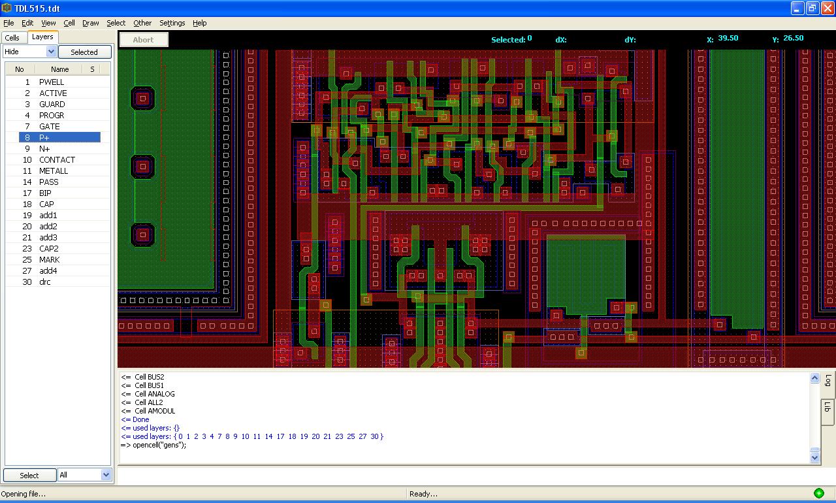Select the add4 layer row
Viewport: 836px width, 503px height.
pyautogui.click(x=59, y=271)
